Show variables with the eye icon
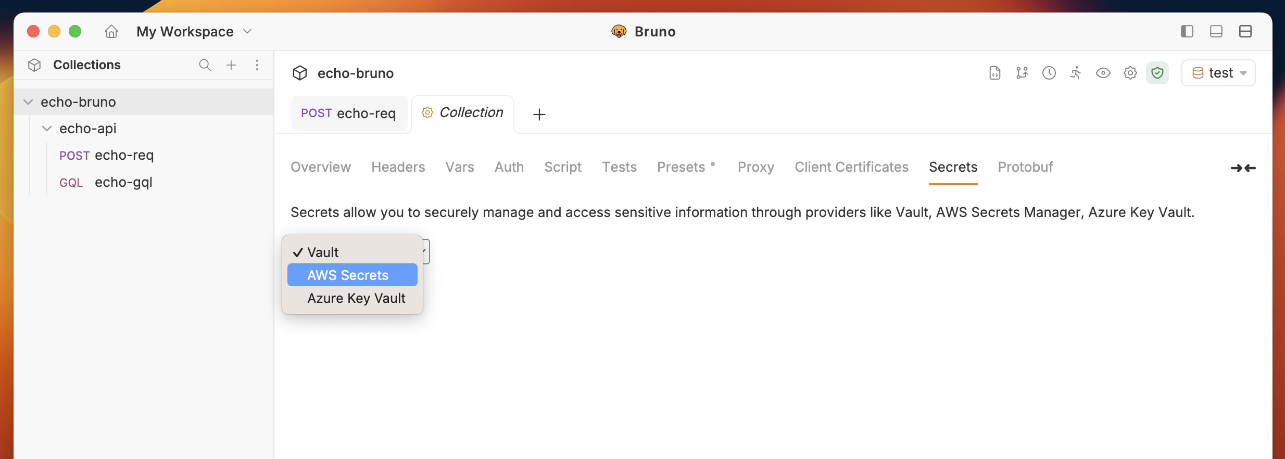Viewport: 1285px width, 459px height. 1103,73
